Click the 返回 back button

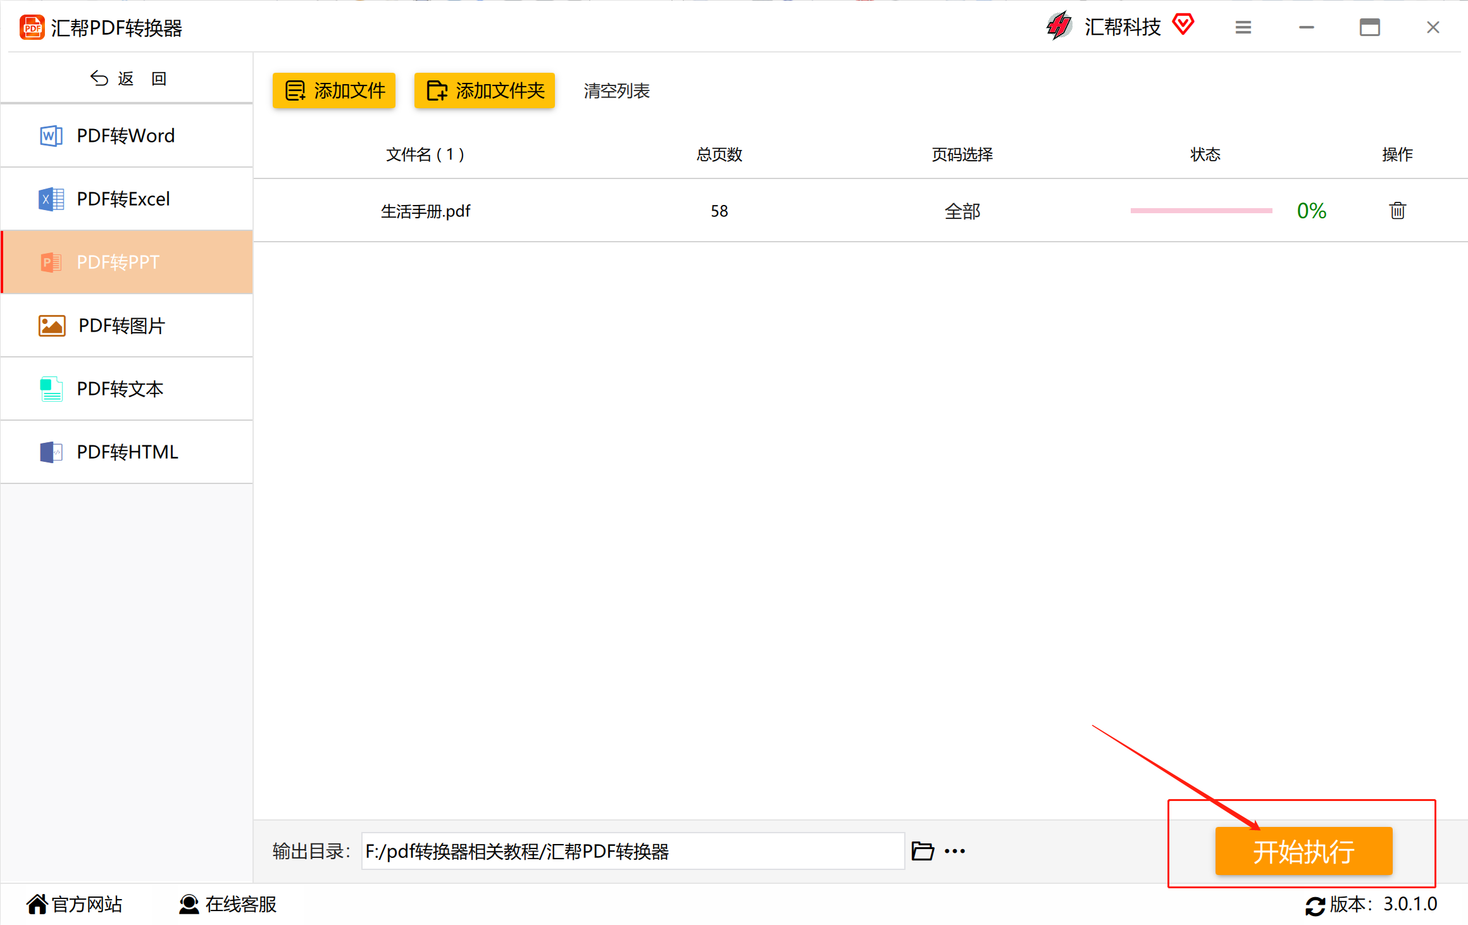(x=127, y=78)
